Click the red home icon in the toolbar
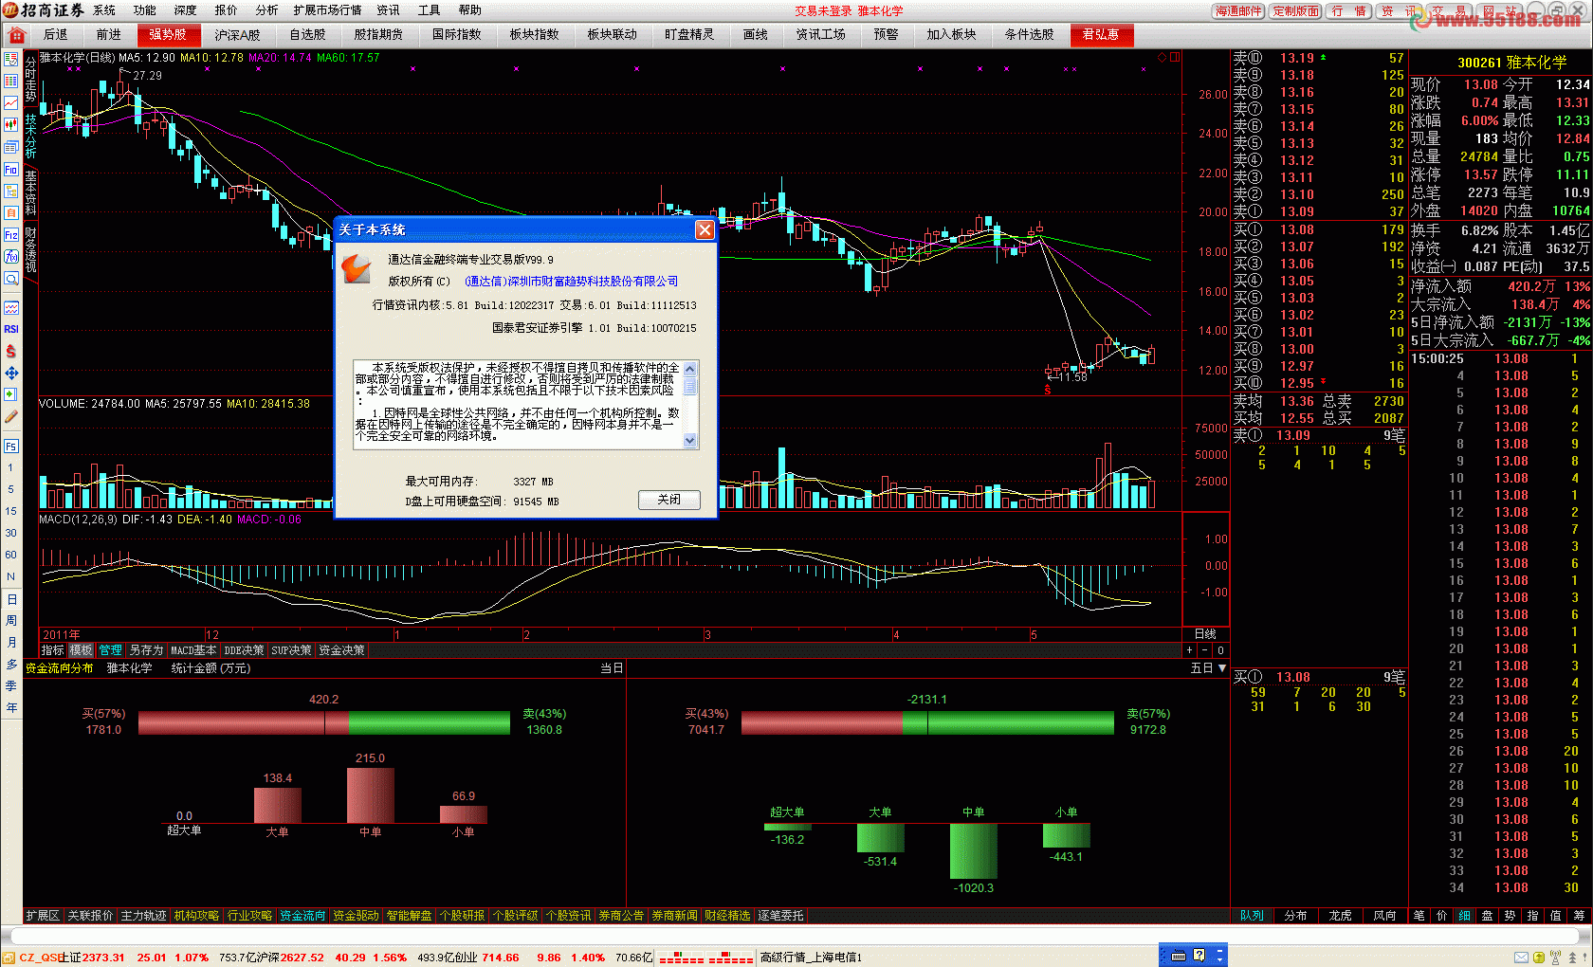The image size is (1593, 967). (x=15, y=35)
